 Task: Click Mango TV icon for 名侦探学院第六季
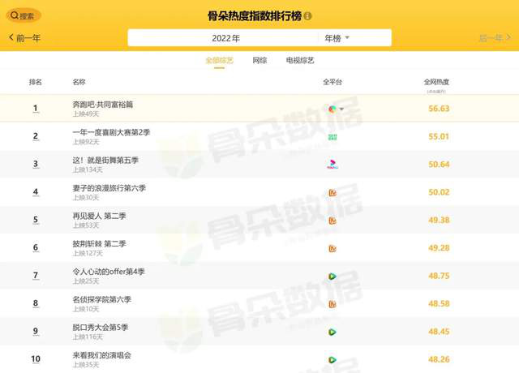(x=332, y=304)
